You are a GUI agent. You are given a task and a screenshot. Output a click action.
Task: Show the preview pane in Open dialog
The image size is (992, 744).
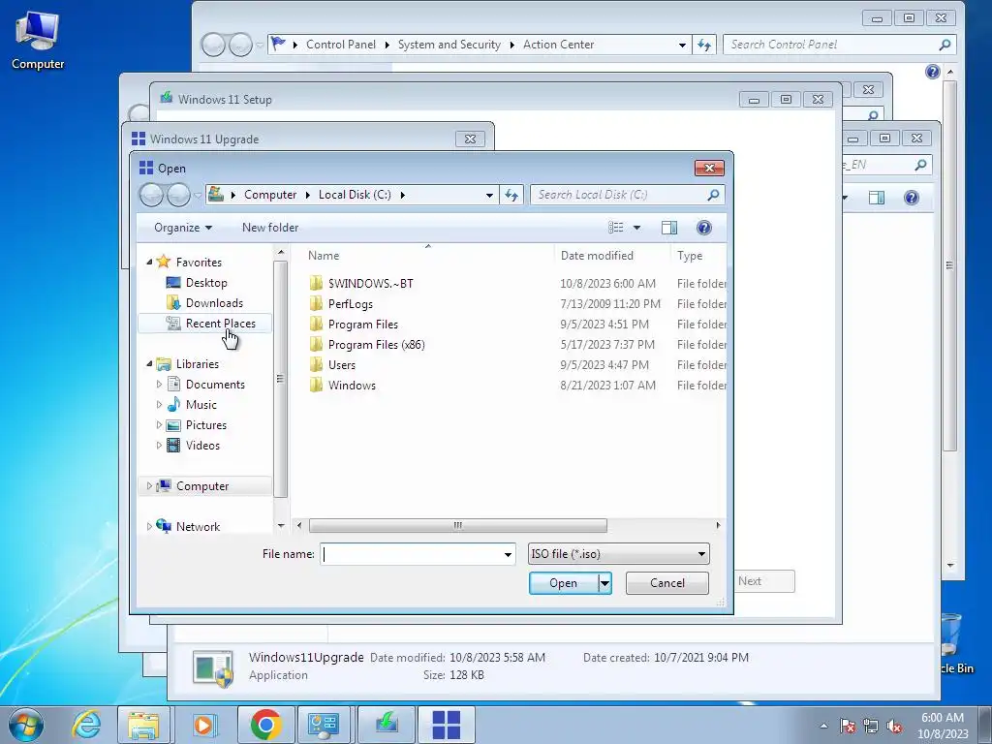[668, 228]
